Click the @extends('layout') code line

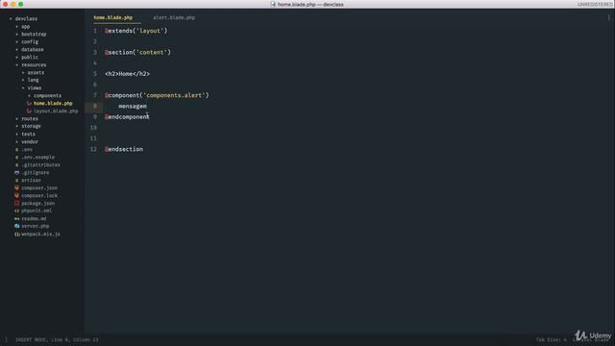[x=135, y=31]
